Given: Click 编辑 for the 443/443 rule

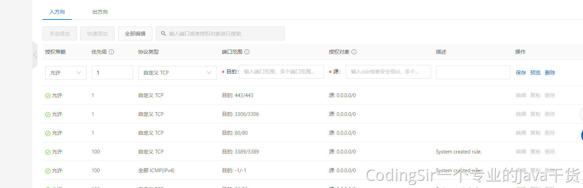Looking at the screenshot, I should coord(521,95).
